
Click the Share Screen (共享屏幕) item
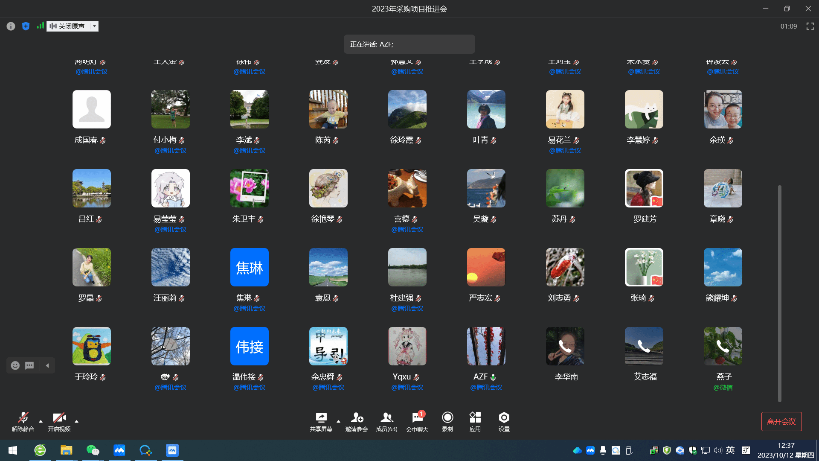click(321, 421)
